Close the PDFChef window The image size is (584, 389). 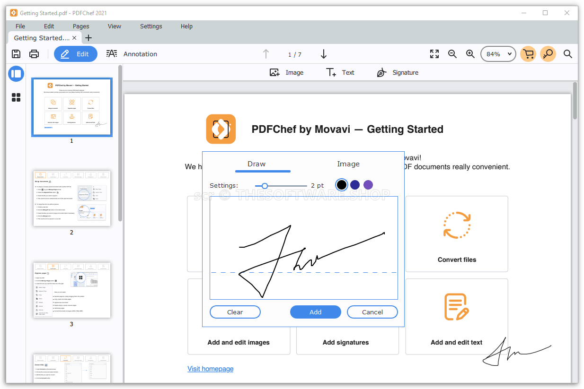coord(566,13)
